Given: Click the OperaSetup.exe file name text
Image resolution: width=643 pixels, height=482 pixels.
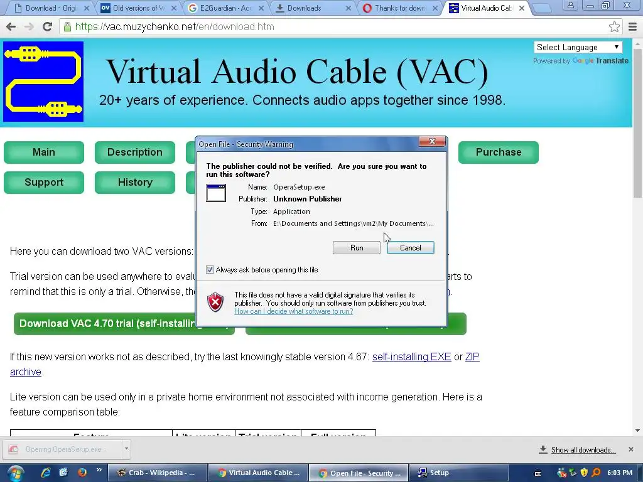Looking at the screenshot, I should [299, 187].
